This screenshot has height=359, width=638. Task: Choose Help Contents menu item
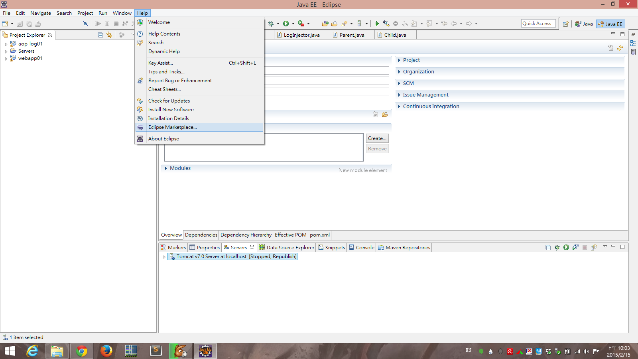click(x=199, y=34)
